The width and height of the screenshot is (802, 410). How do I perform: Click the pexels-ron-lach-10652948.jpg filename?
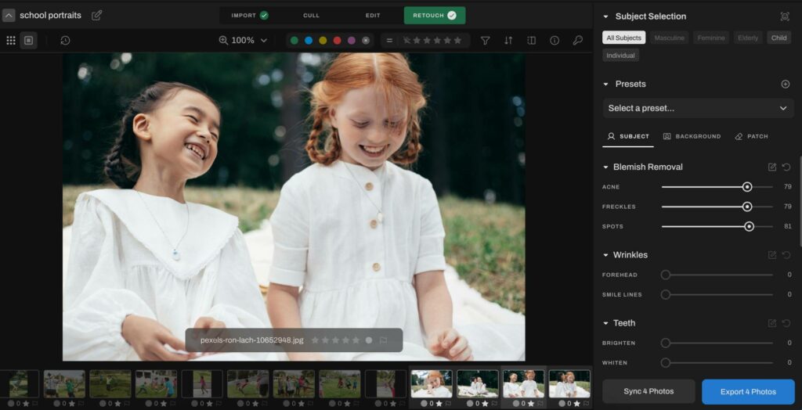click(251, 340)
